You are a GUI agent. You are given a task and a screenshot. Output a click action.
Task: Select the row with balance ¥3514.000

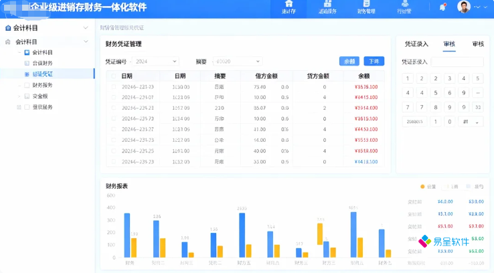coord(113,108)
